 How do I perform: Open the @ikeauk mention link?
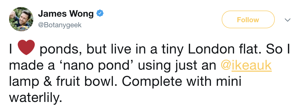[x=246, y=66]
